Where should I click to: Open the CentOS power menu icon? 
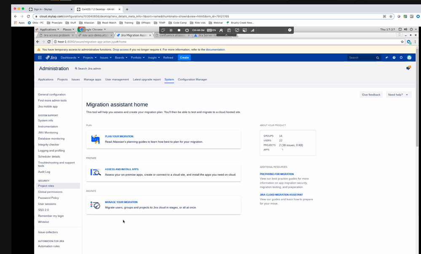(x=411, y=29)
